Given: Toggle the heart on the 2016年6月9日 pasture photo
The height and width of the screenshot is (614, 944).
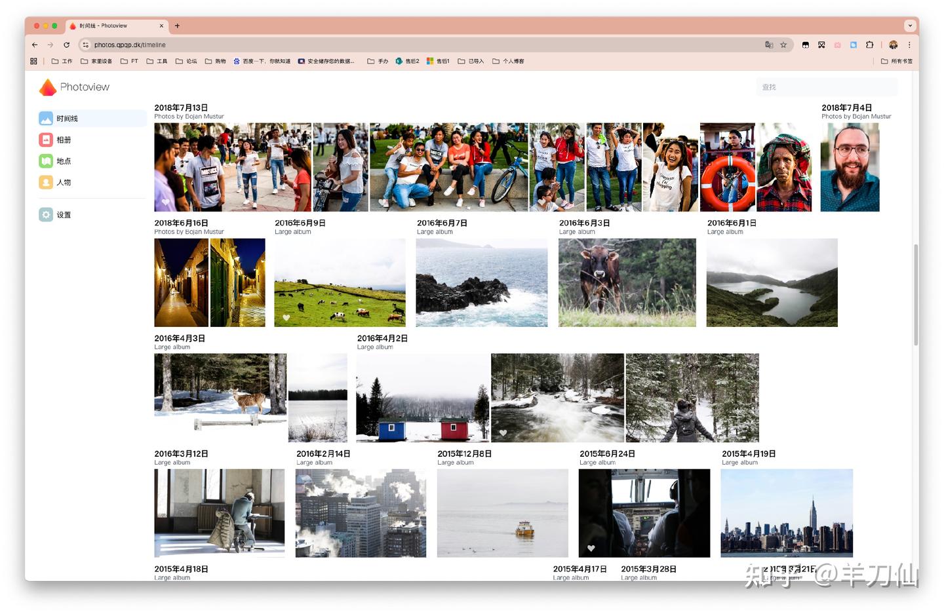Looking at the screenshot, I should [286, 318].
